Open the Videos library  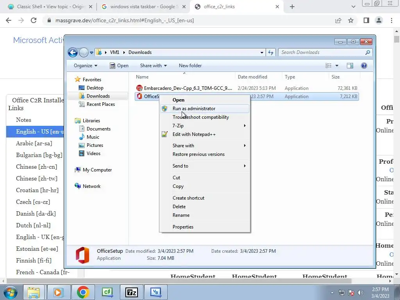(89, 153)
